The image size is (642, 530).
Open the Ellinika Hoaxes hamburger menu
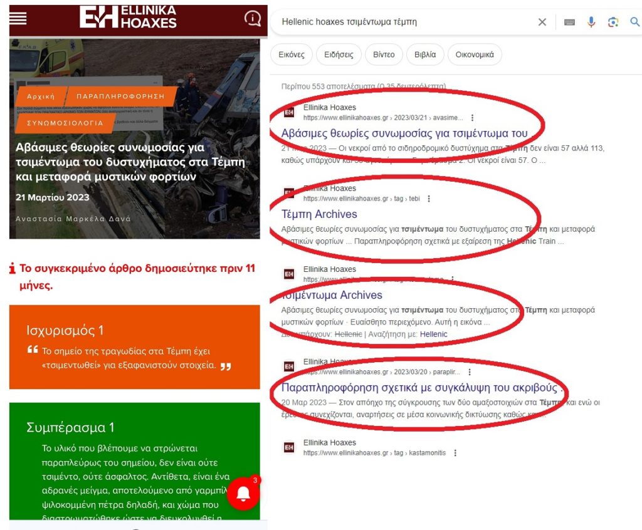(18, 18)
